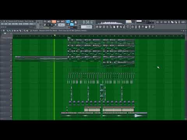This screenshot has height=140, width=187.
Task: Mute playlist track 2
Action: tap(11, 49)
